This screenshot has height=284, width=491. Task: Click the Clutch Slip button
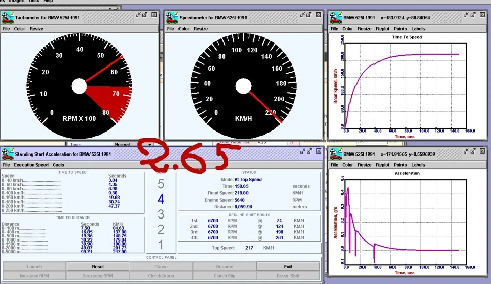click(x=225, y=276)
